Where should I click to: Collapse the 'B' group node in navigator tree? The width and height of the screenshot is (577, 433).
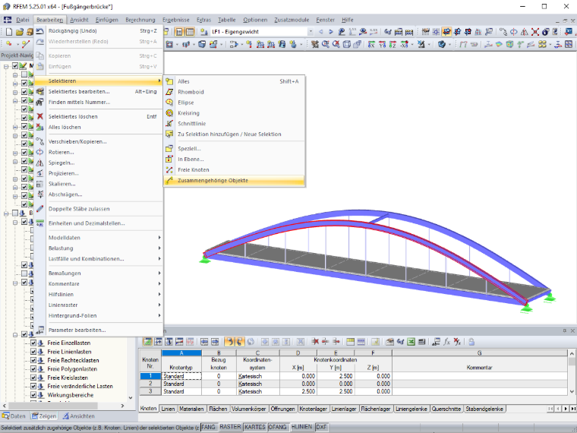pos(6,213)
